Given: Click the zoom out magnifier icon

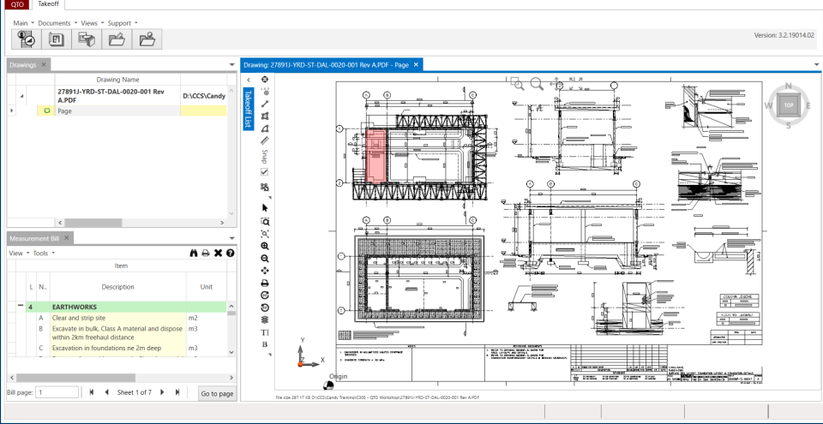Looking at the screenshot, I should click(265, 259).
